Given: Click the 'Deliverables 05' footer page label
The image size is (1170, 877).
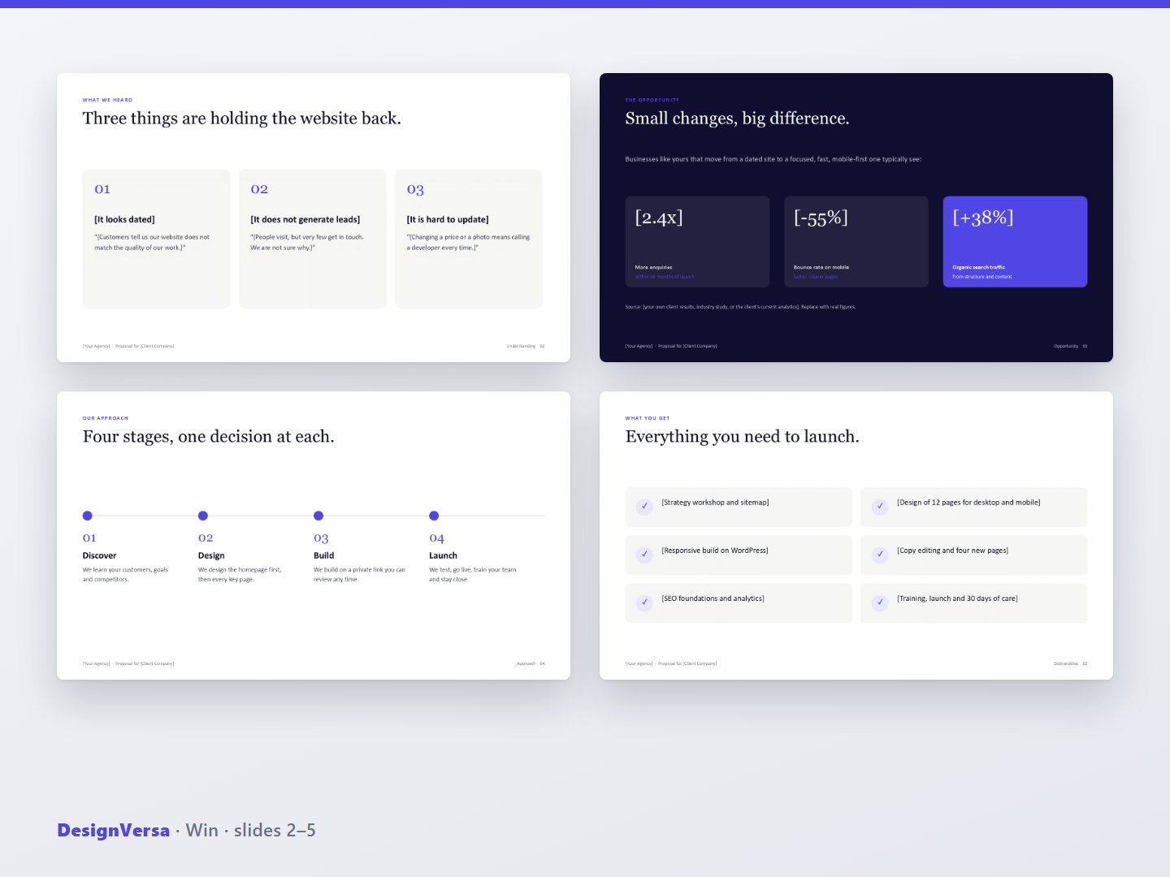Looking at the screenshot, I should click(x=1071, y=663).
